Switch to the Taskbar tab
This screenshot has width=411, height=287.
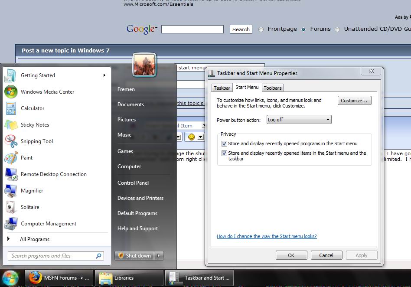click(222, 88)
